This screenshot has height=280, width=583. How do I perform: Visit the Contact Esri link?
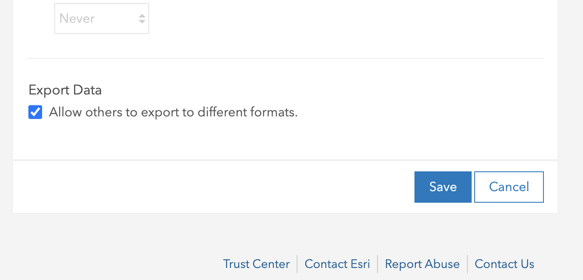click(337, 264)
